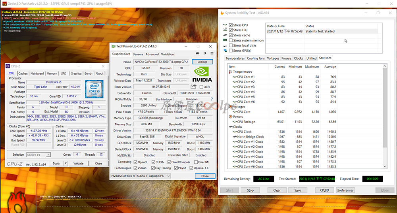397x213 pixels.
Task: Enable Stress local disks checkbox
Action: pyautogui.click(x=231, y=45)
